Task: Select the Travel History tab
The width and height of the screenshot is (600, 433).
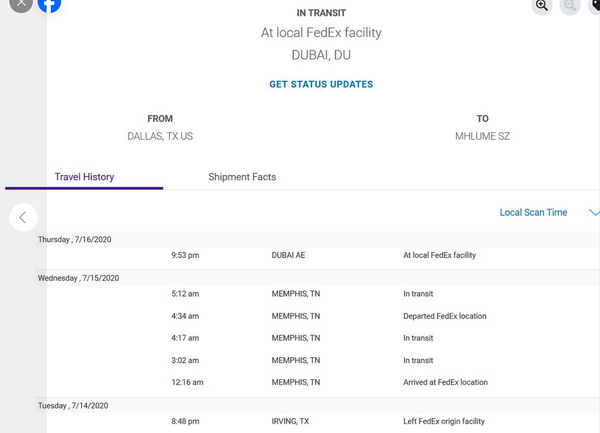Action: pos(84,177)
